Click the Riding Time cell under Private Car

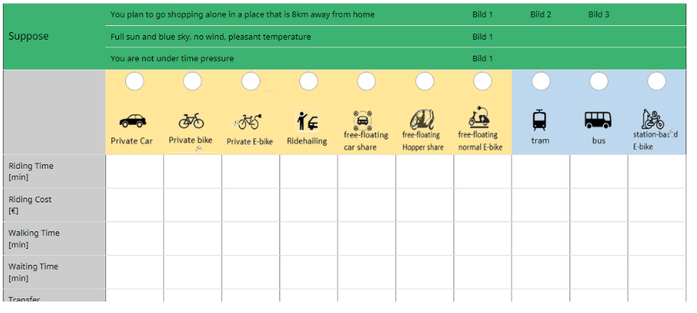tap(134, 172)
